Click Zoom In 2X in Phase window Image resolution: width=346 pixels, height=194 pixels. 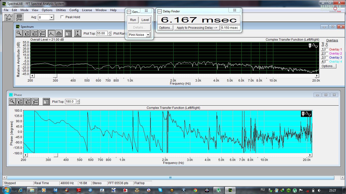tap(20, 101)
